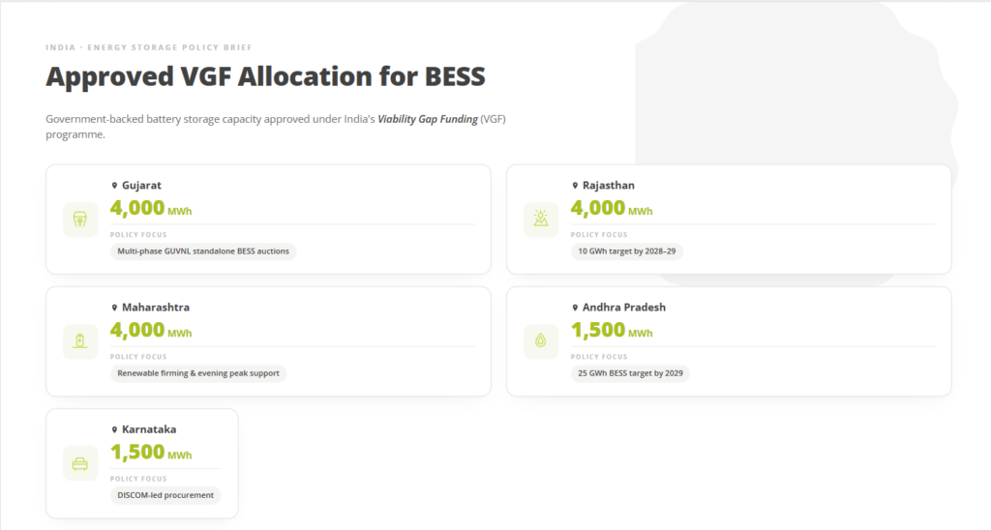Click the location pin beside Rajasthan
The image size is (991, 530).
pyautogui.click(x=575, y=186)
